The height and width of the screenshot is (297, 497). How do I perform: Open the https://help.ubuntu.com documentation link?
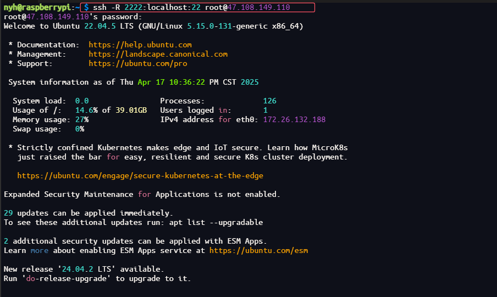coord(140,45)
